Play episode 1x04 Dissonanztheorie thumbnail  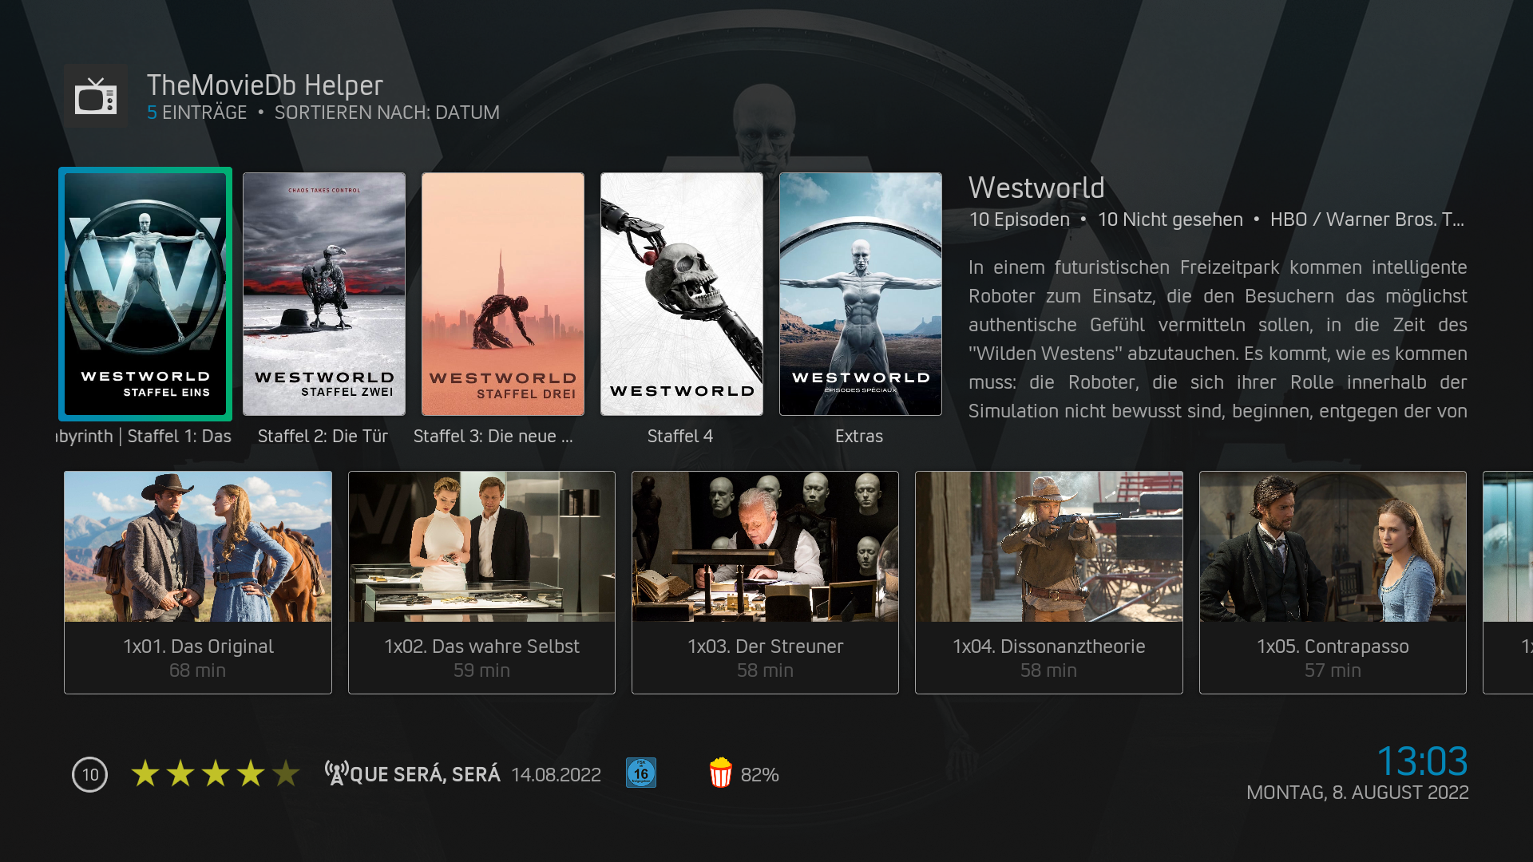point(1049,547)
